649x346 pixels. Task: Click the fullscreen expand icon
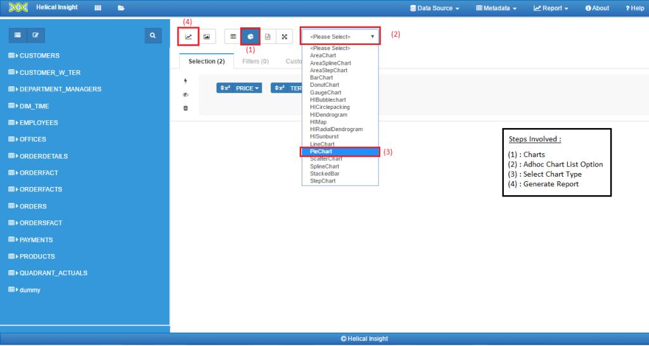[x=285, y=37]
